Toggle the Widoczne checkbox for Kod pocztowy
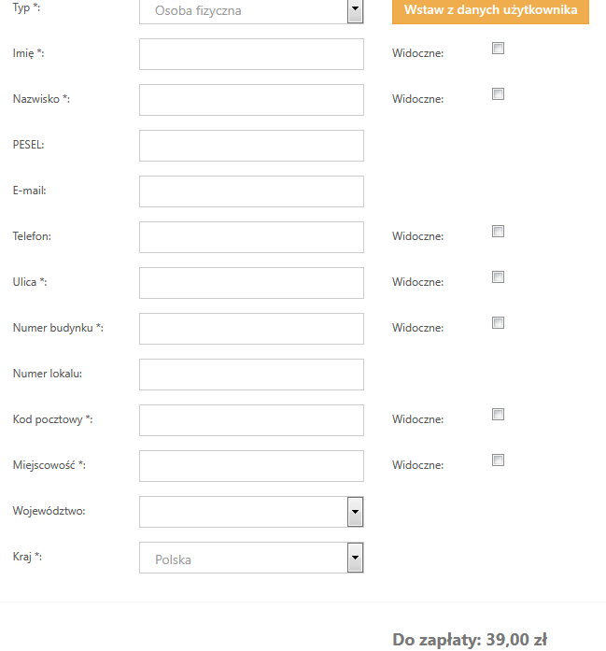The width and height of the screenshot is (606, 651). click(499, 415)
